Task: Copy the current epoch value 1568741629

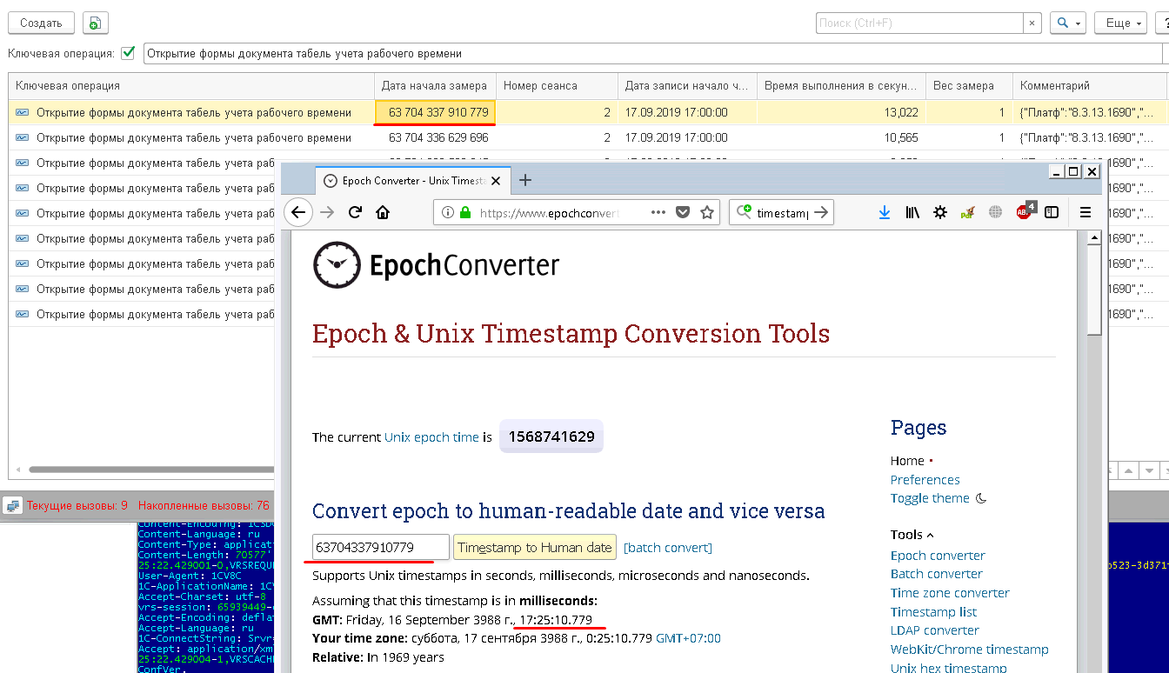Action: (x=551, y=436)
